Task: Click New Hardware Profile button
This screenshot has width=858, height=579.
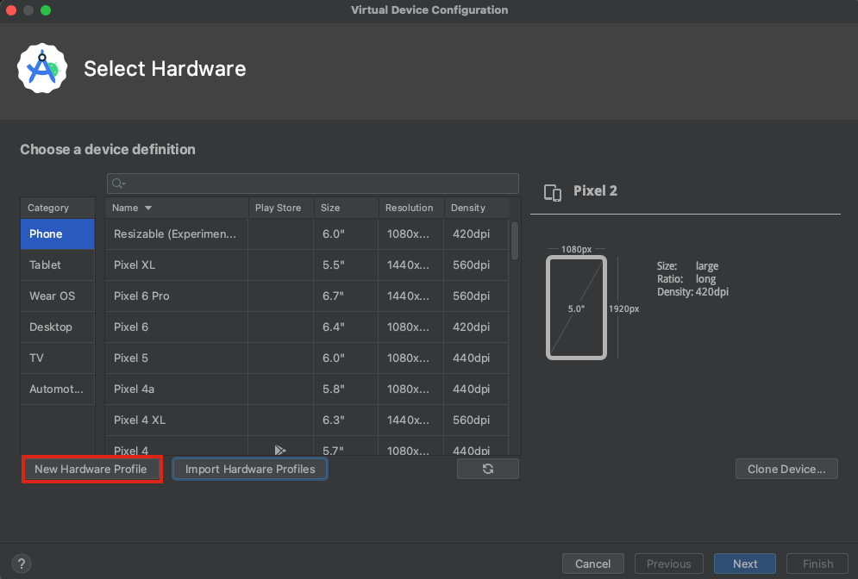Action: click(91, 469)
